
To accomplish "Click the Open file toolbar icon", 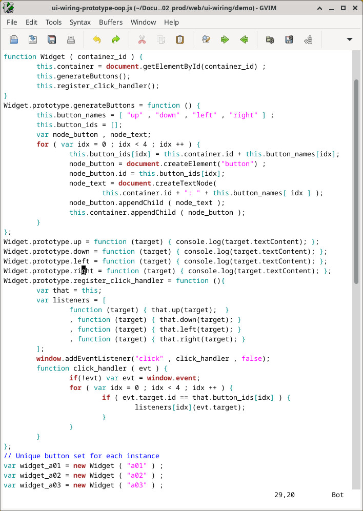I will (14, 39).
